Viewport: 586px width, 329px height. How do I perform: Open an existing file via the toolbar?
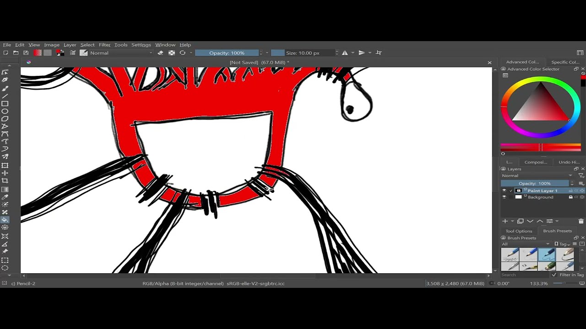click(16, 53)
